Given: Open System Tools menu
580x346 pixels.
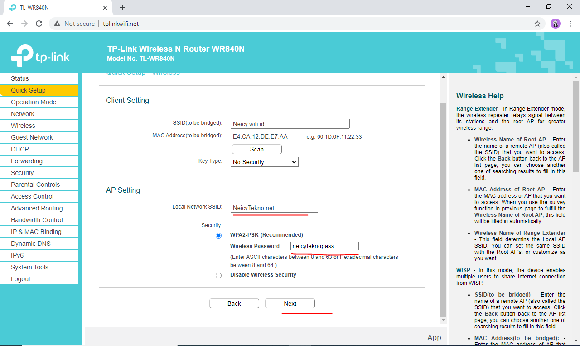Looking at the screenshot, I should [x=39, y=267].
